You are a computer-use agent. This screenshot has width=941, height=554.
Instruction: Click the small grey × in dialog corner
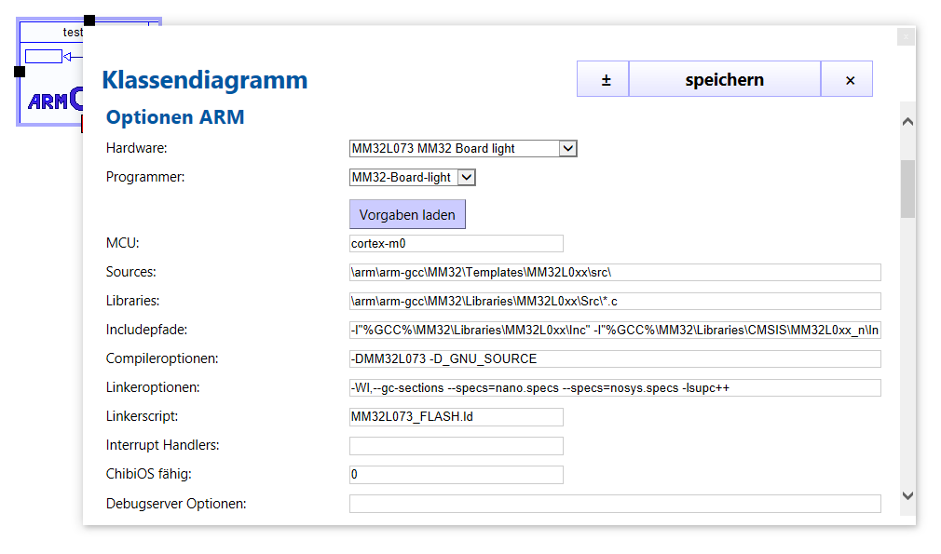[x=906, y=36]
